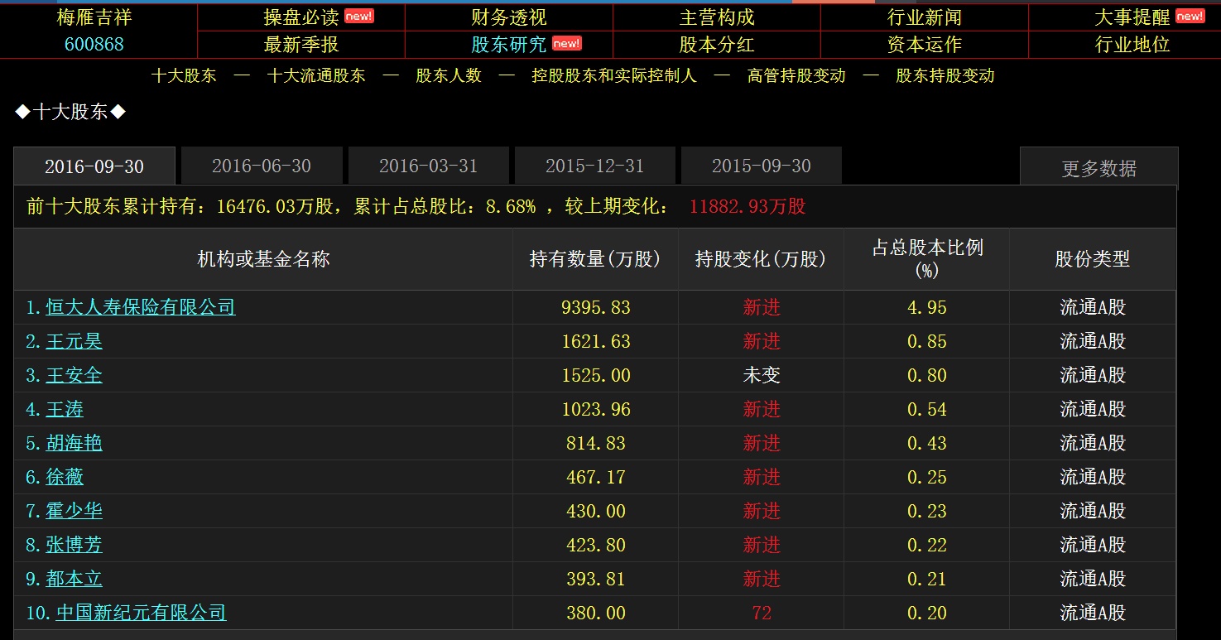Open shareholder 张博芳 link
This screenshot has height=640, width=1221.
(x=74, y=545)
